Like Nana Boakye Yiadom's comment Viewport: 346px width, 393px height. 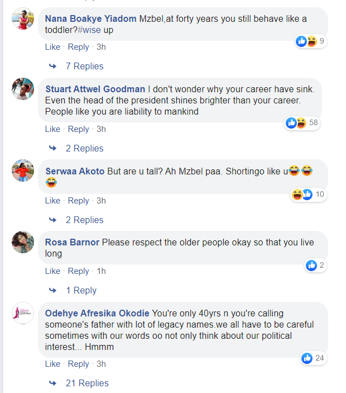52,47
